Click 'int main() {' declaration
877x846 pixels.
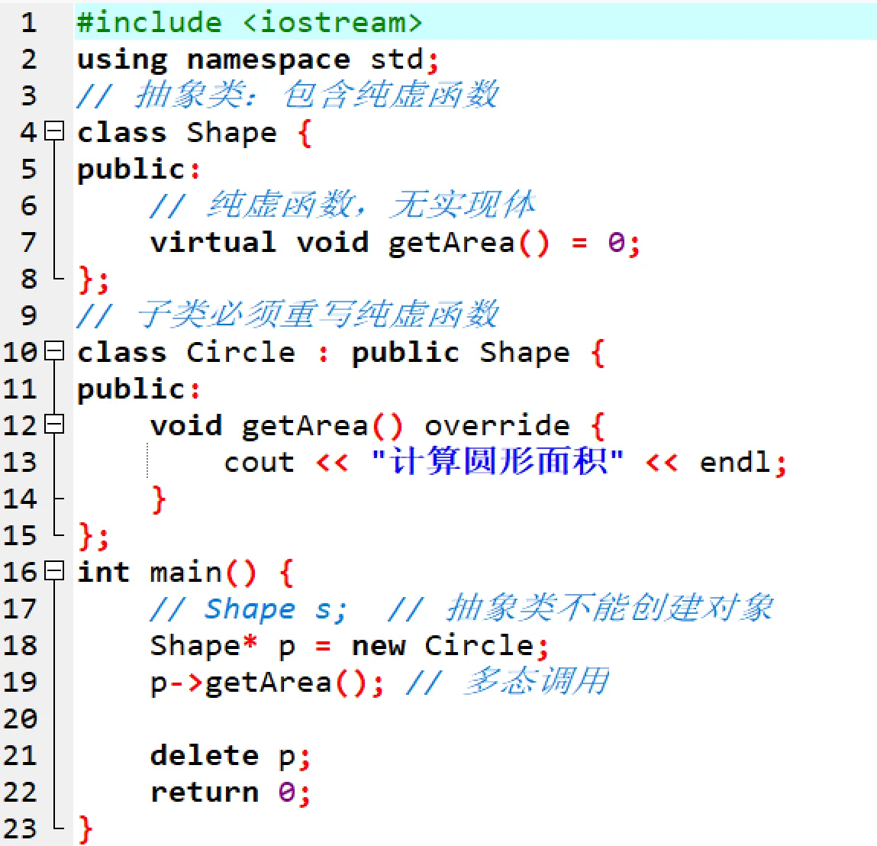185,573
